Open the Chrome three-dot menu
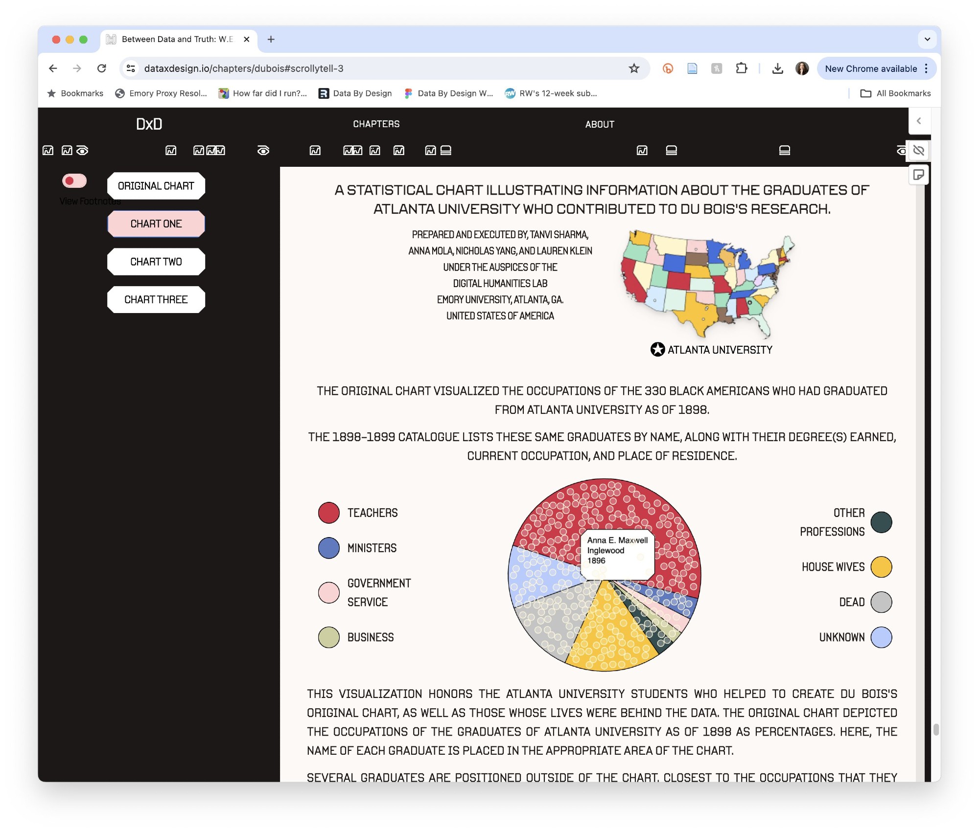Image resolution: width=979 pixels, height=832 pixels. [926, 68]
